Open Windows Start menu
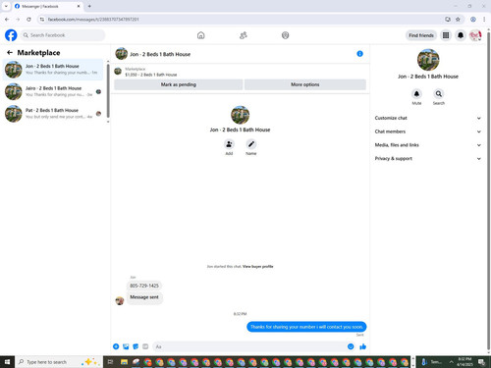Image resolution: width=491 pixels, height=368 pixels. coord(7,362)
